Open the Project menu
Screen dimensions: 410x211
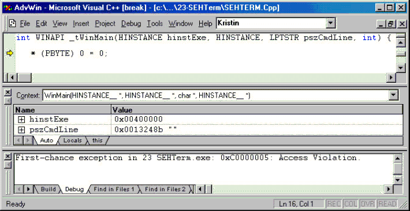105,24
